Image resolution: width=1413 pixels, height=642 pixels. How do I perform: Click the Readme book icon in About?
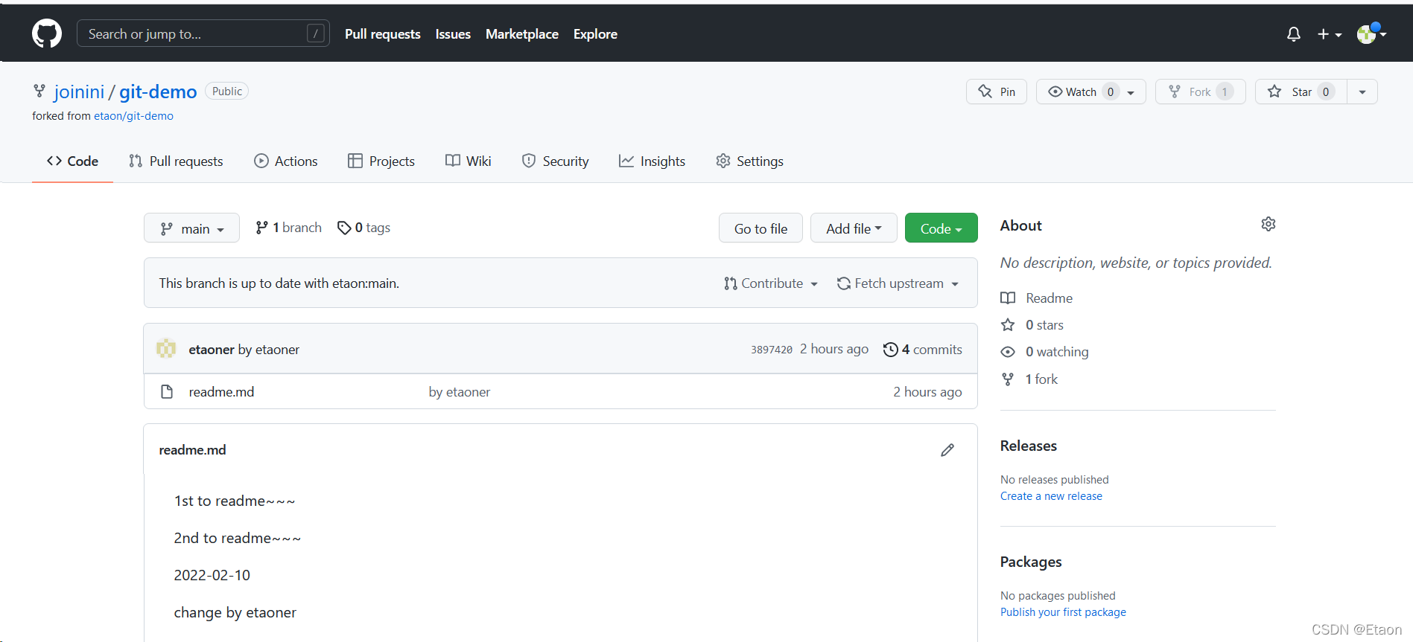pyautogui.click(x=1008, y=298)
